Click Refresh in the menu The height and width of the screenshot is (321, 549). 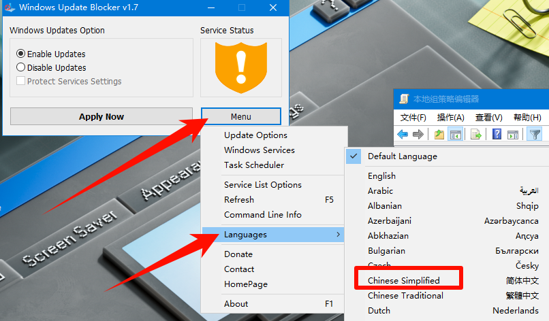click(273, 200)
